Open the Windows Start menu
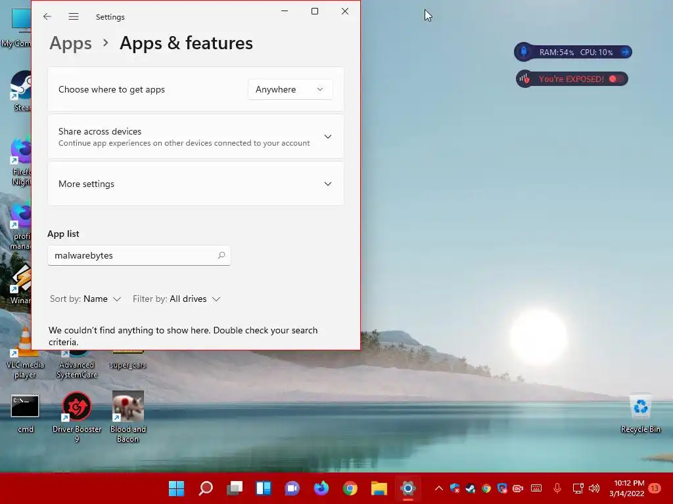The image size is (673, 504). pos(176,488)
